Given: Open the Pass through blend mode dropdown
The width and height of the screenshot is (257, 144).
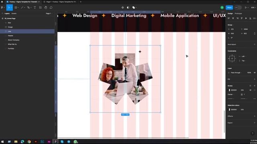Looking at the screenshot, I should [236, 73].
